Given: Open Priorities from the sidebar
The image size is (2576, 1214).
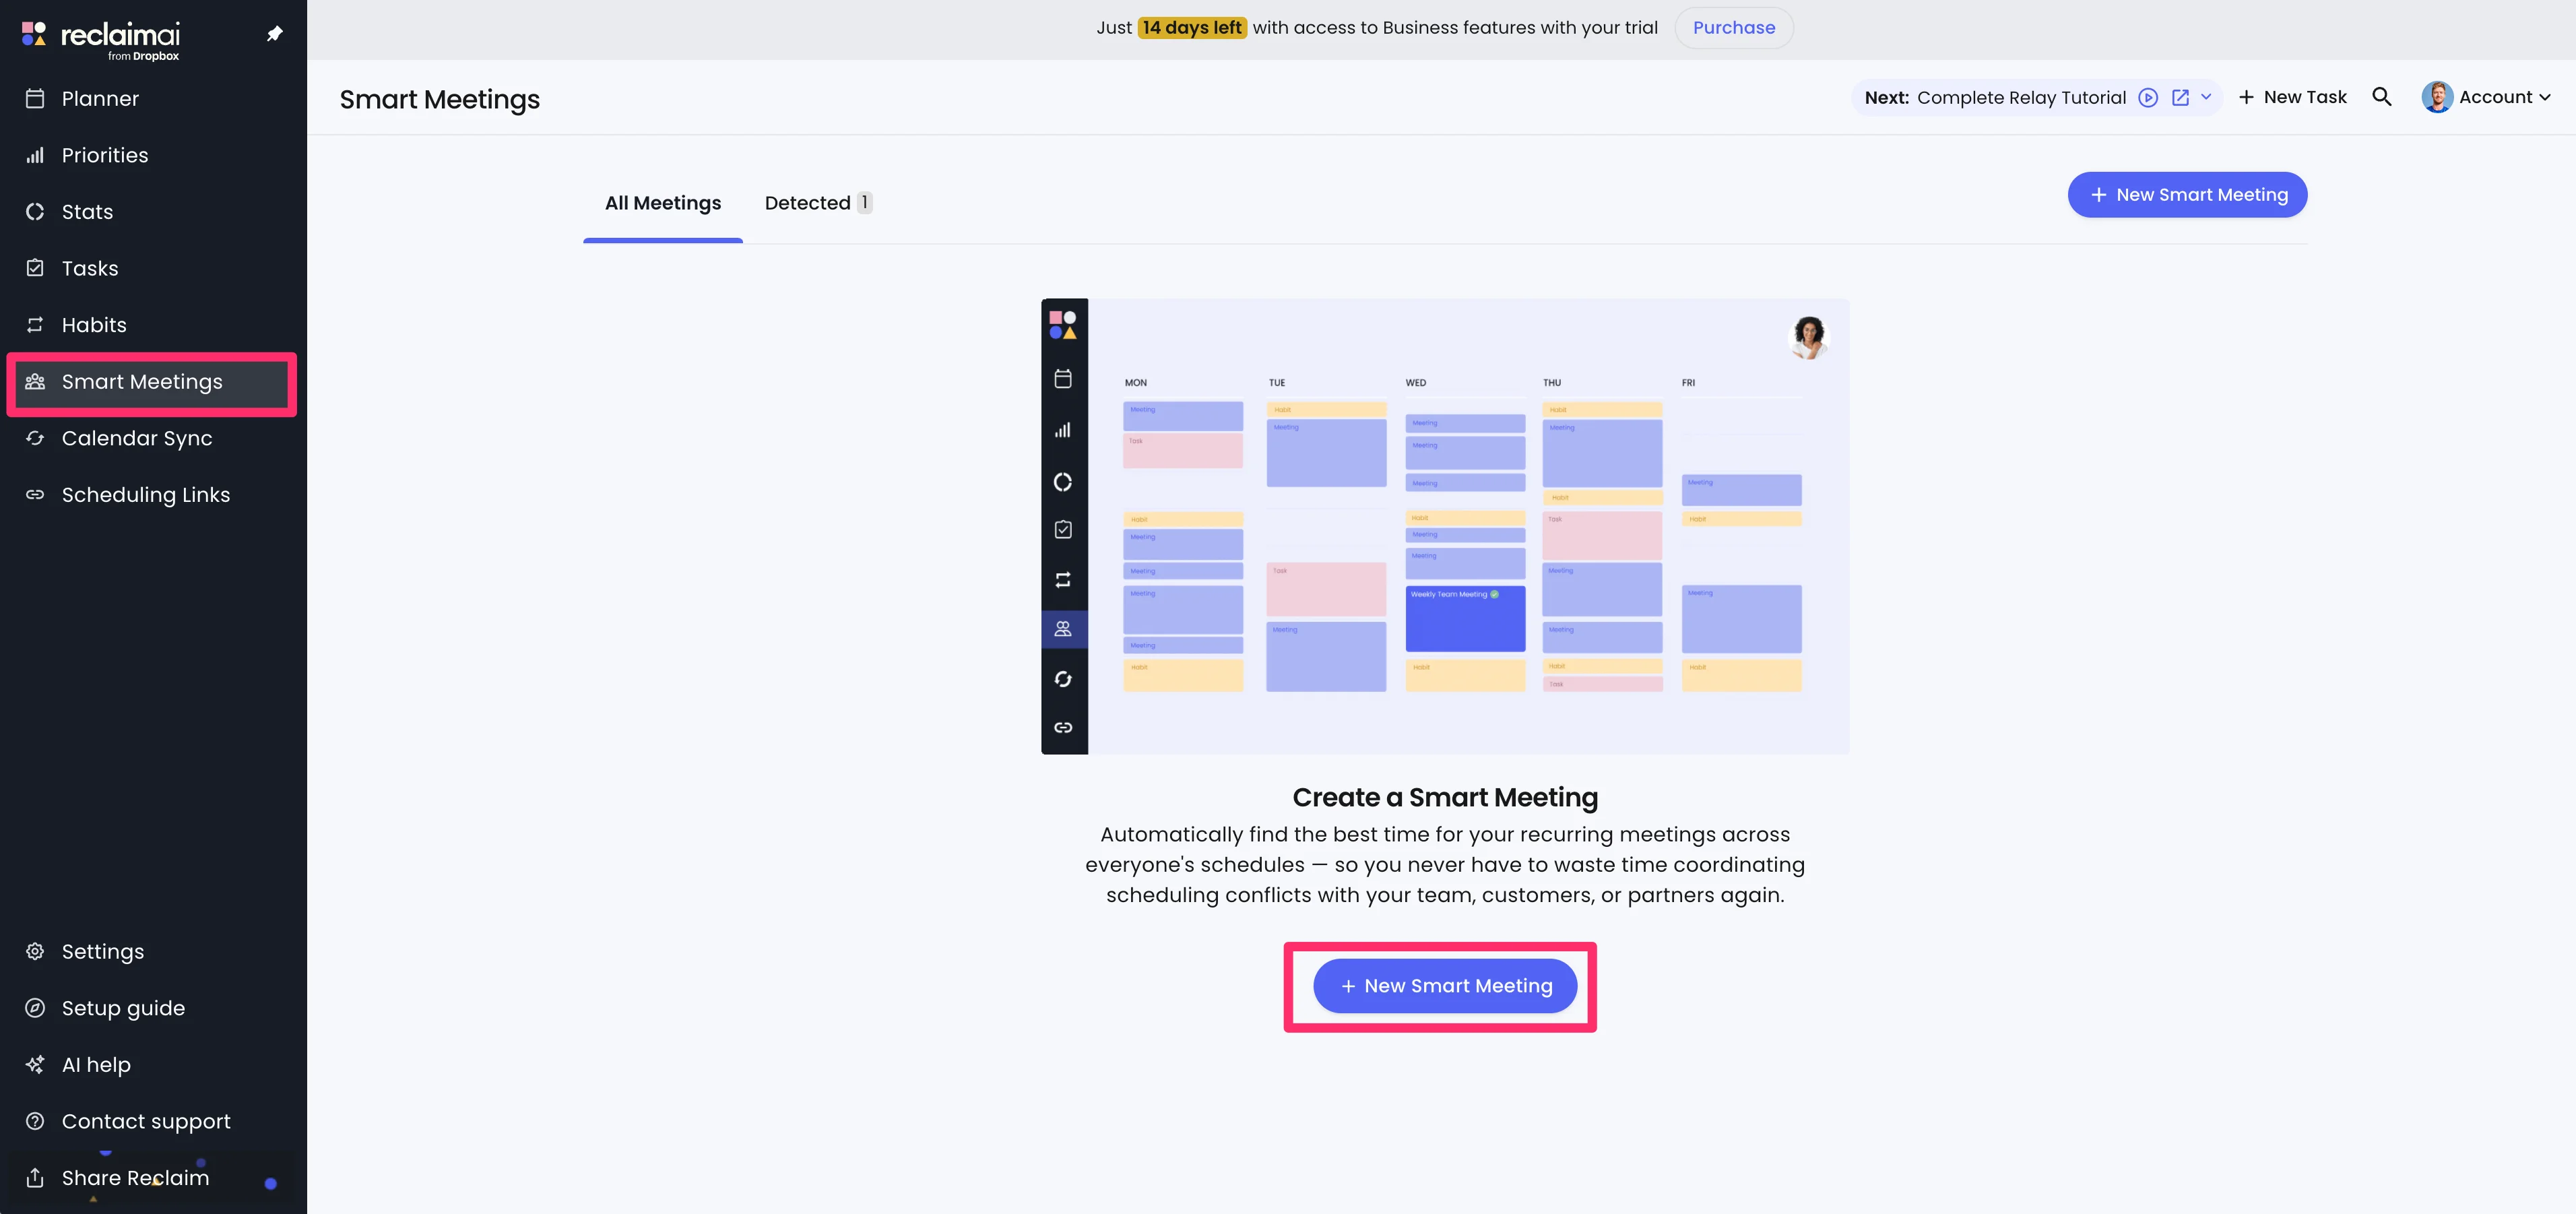Looking at the screenshot, I should pos(104,155).
